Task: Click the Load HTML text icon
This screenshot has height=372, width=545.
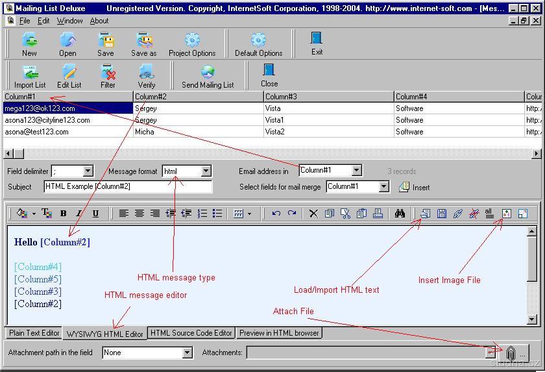Action: [x=425, y=214]
